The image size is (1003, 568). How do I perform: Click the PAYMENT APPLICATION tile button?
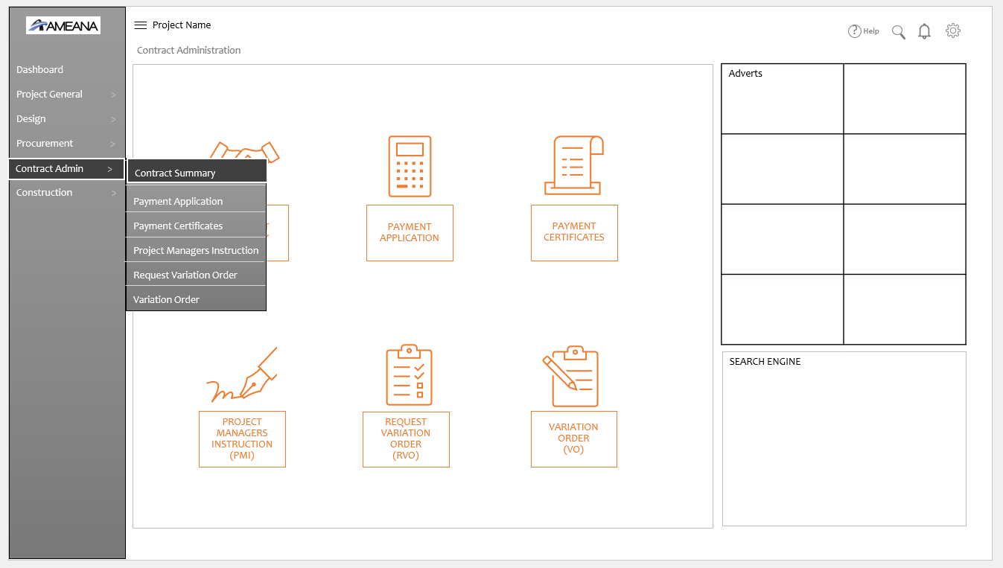tap(410, 232)
